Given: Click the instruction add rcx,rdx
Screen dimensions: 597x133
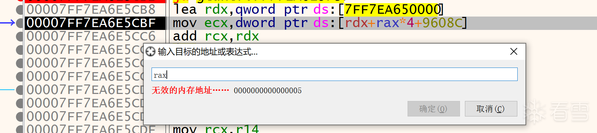Looking at the screenshot, I should coord(216,36).
